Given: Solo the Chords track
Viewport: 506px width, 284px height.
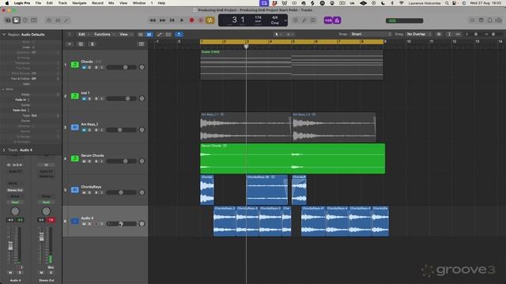Looking at the screenshot, I should 89,67.
